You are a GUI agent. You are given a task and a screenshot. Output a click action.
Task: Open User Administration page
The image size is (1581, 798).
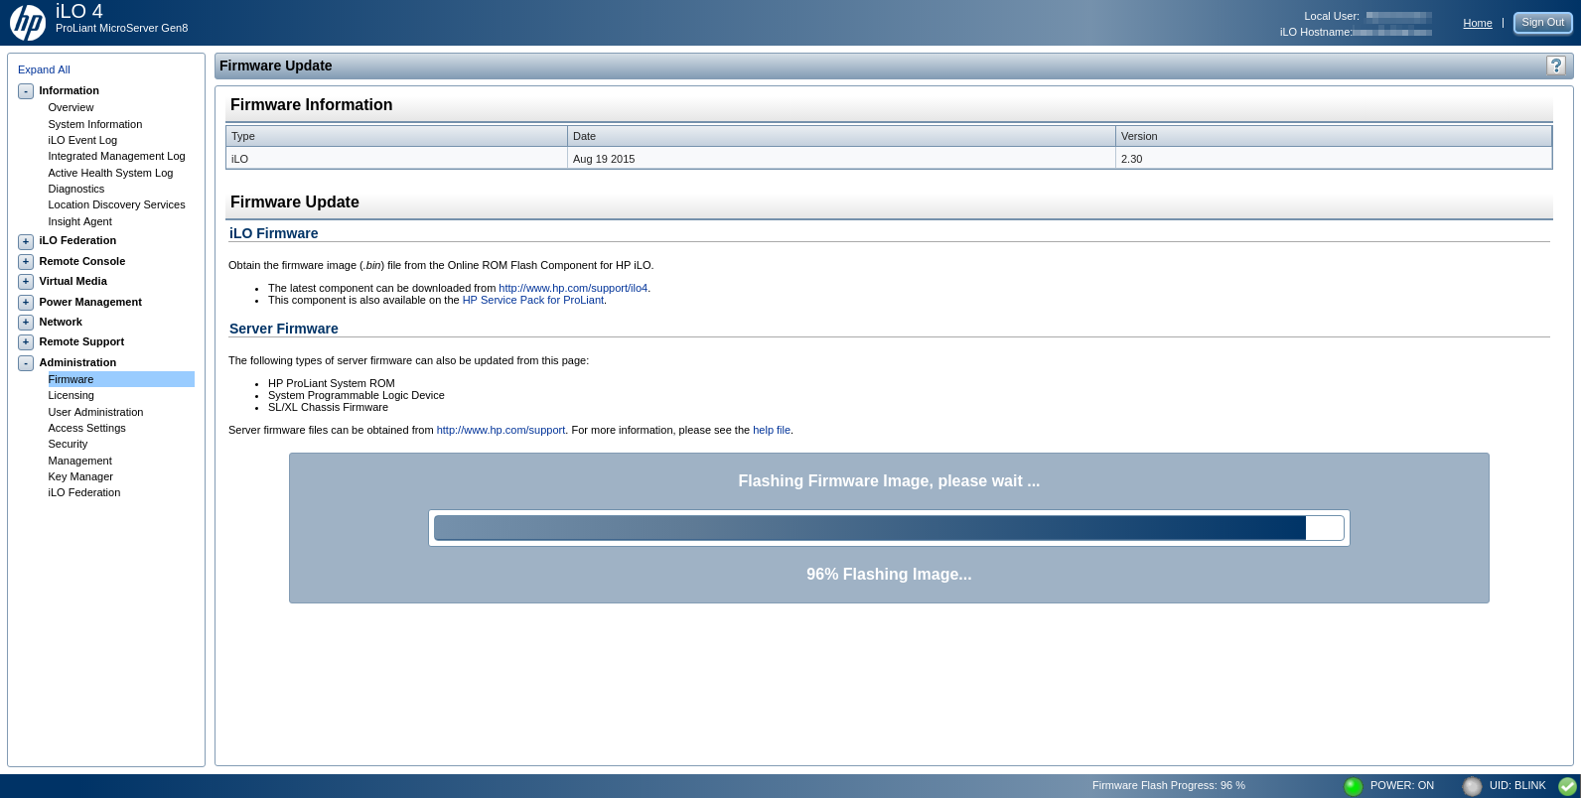click(95, 412)
